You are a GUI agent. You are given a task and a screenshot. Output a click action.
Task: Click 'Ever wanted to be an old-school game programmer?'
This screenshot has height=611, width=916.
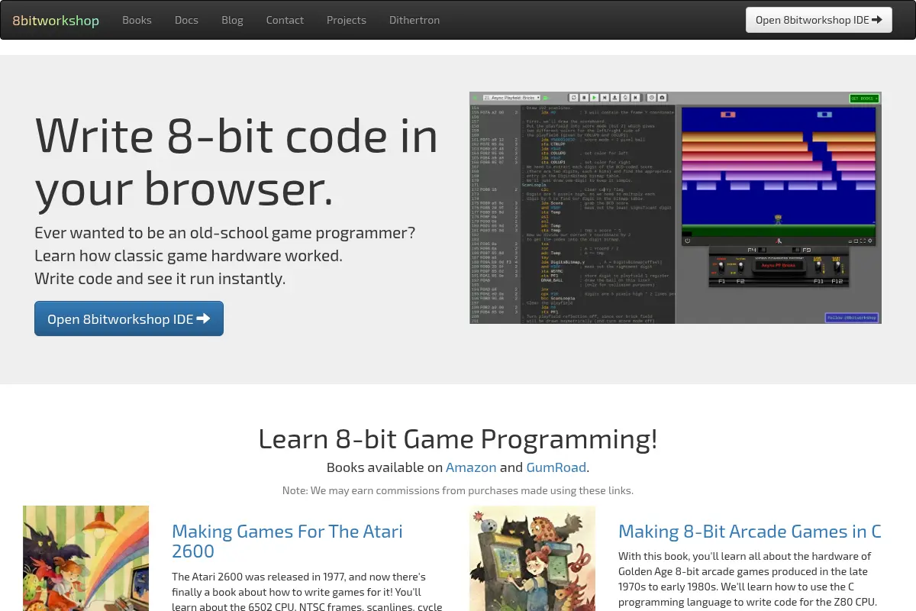coord(225,233)
